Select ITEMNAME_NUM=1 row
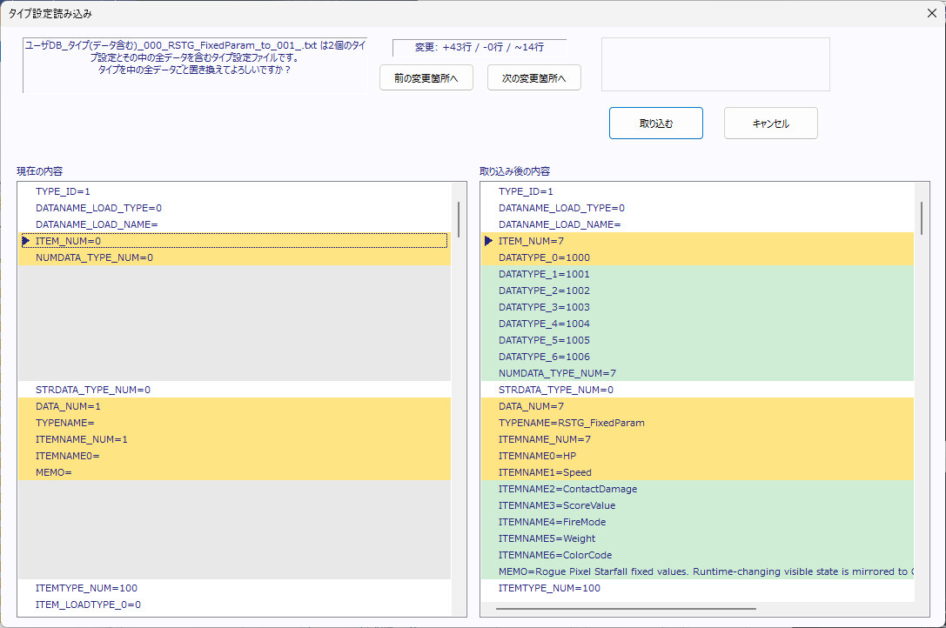946x628 pixels. click(x=234, y=439)
